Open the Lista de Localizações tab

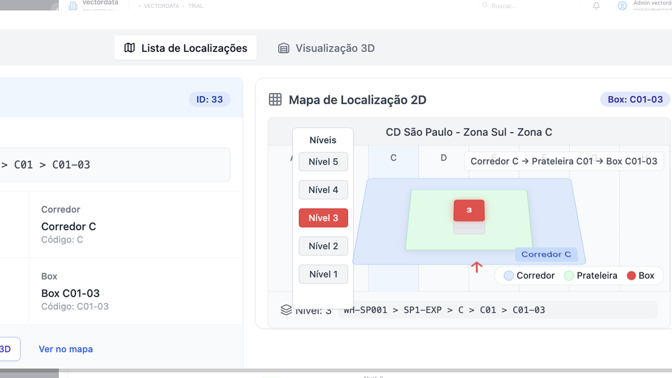coord(185,48)
